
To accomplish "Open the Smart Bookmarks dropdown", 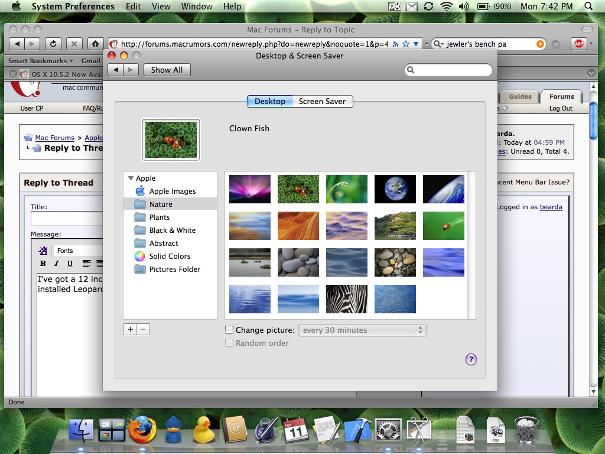I will [41, 61].
